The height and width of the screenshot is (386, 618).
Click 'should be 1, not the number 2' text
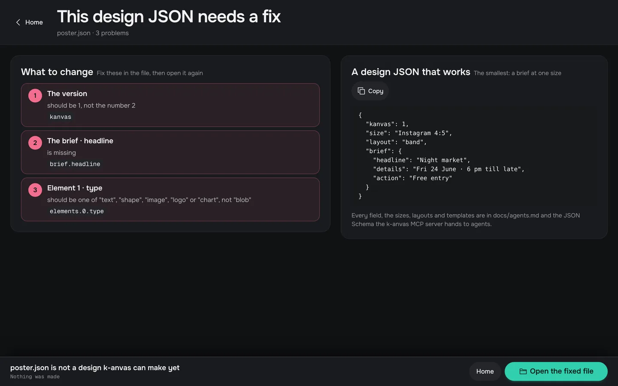(91, 106)
